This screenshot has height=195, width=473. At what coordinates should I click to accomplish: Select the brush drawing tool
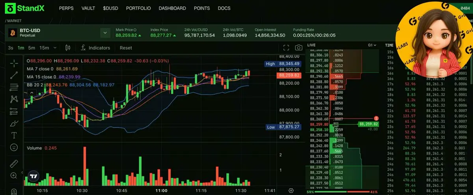pyautogui.click(x=14, y=123)
